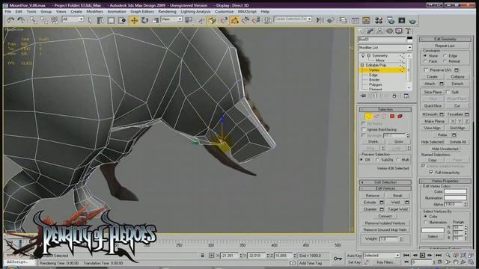Click the vertex Color swatch
Image resolution: width=479 pixels, height=269 pixels.
455,191
